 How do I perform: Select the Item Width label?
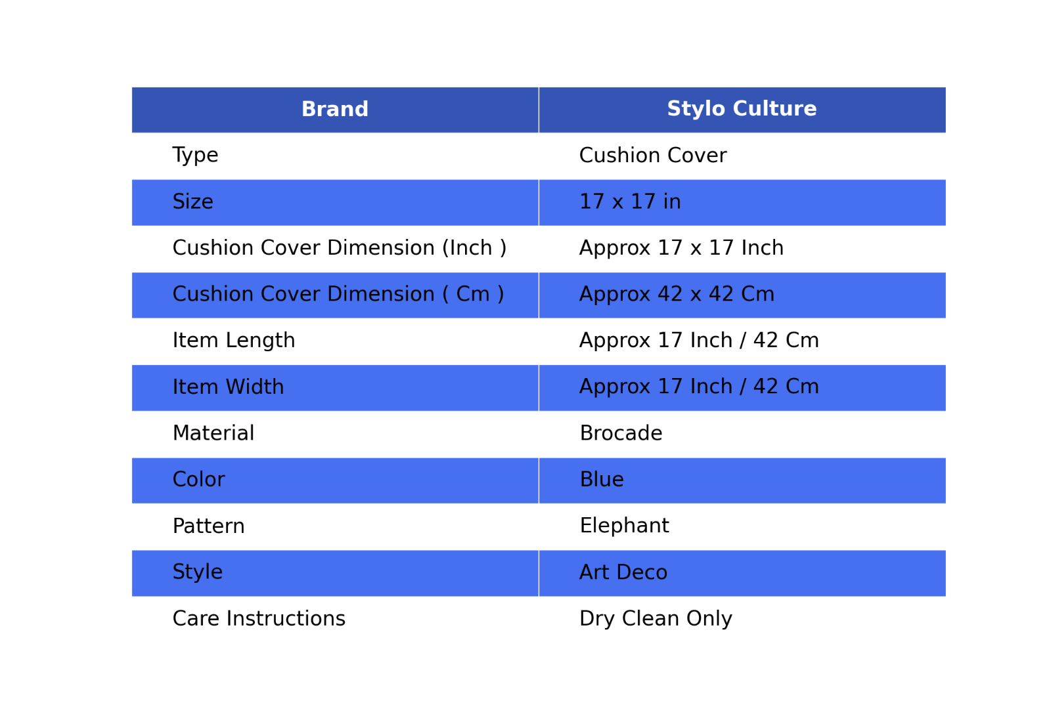coord(228,387)
